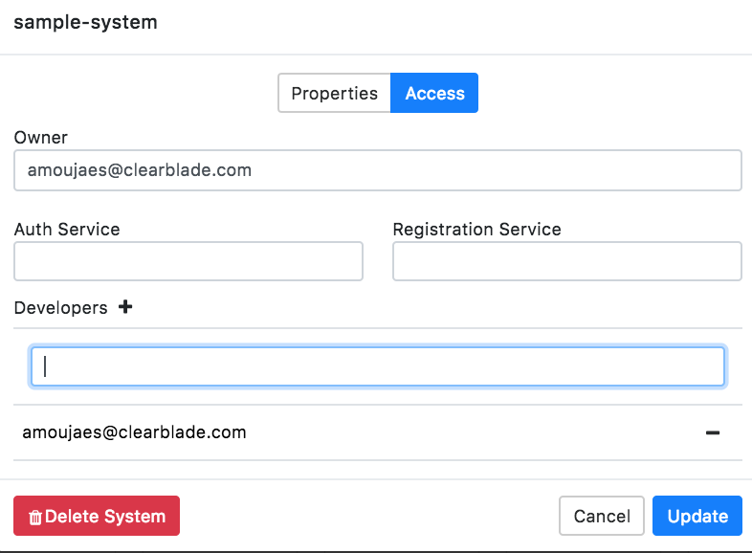The height and width of the screenshot is (553, 752).
Task: Click the sample-system dialog title
Action: click(85, 22)
